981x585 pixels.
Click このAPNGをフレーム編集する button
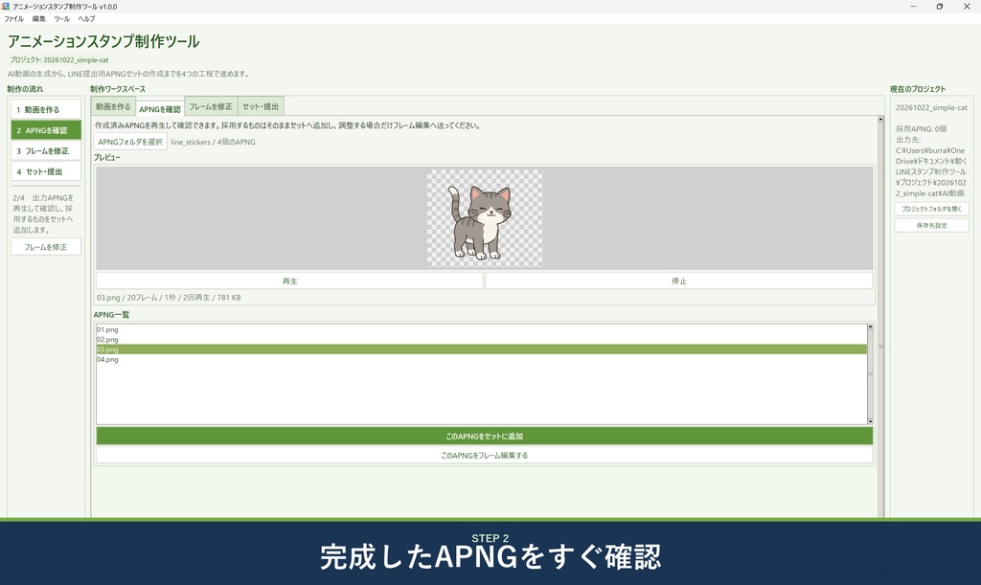pos(484,455)
